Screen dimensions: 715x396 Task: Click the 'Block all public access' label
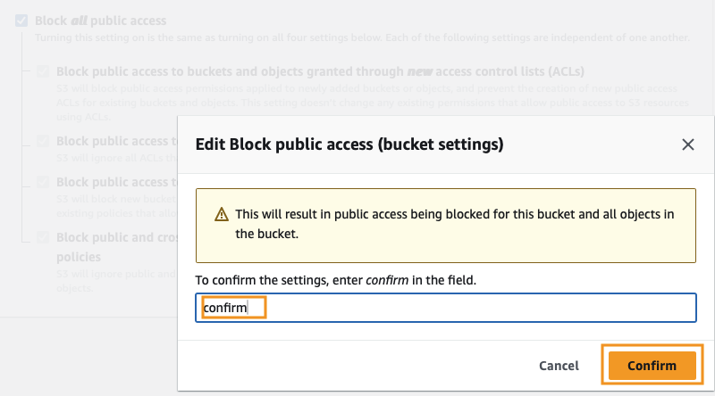tap(101, 21)
